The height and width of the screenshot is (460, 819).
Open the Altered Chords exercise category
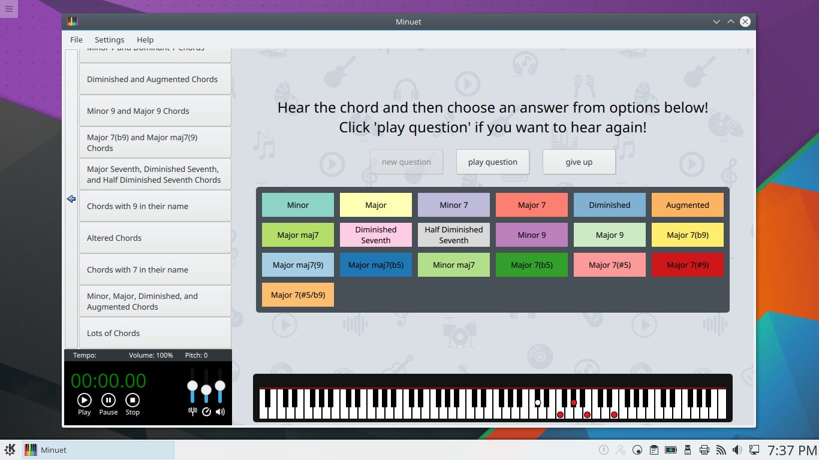(x=155, y=238)
